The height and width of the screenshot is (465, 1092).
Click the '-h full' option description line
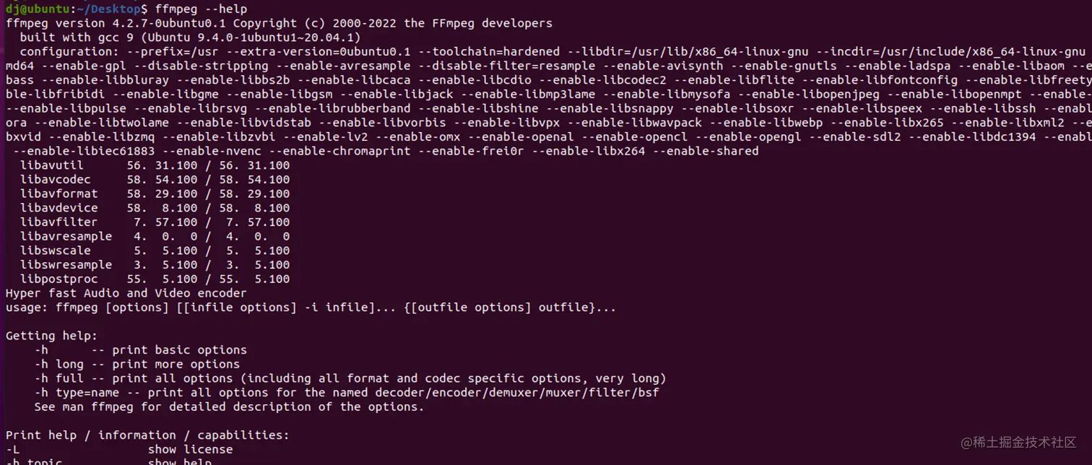coord(350,378)
